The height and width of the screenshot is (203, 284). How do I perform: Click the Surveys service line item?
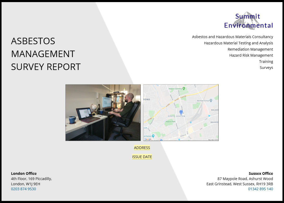(x=266, y=68)
